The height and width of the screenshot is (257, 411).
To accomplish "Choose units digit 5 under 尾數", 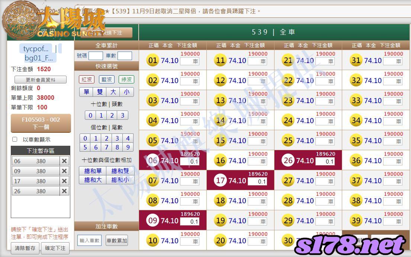I will [85, 147].
